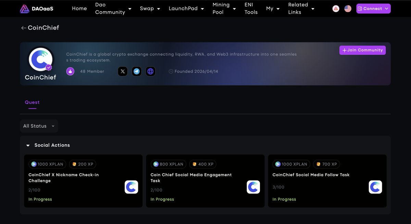Go to the Home page
411x224 pixels.
(79, 9)
